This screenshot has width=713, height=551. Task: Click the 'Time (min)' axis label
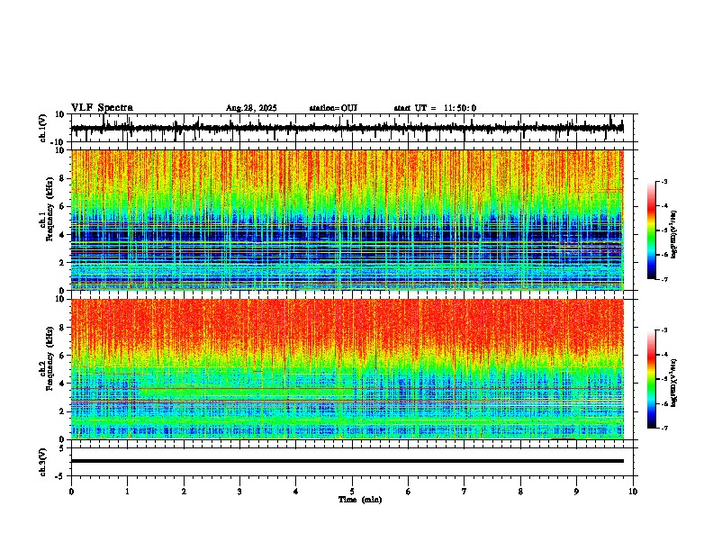tap(360, 500)
